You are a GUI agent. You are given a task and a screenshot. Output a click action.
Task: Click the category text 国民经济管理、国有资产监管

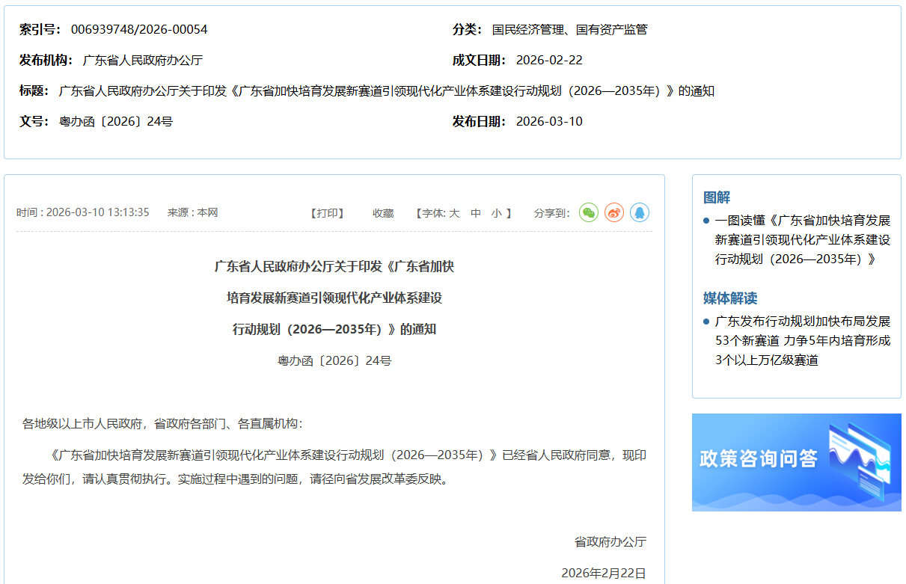point(569,30)
